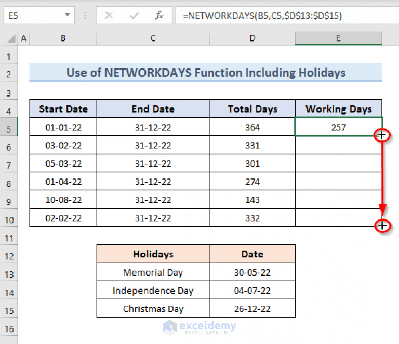Click the Working Days header cell
Screen dimensions: 399x344
click(x=338, y=109)
